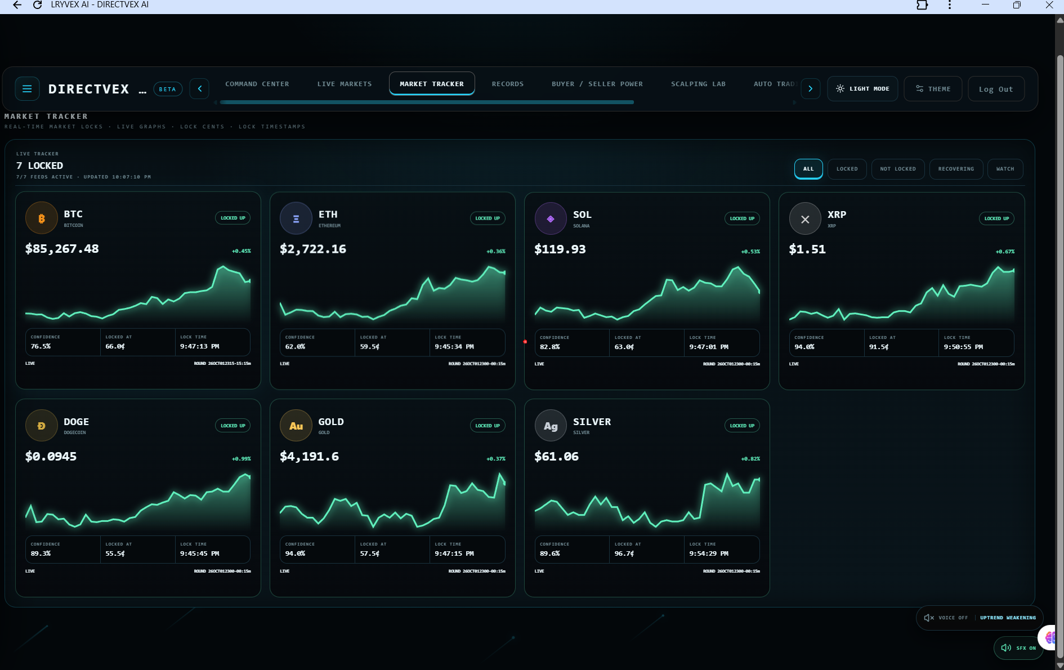The image size is (1064, 670).
Task: Click SILVER locked at 96.7¢ value
Action: pyautogui.click(x=624, y=553)
